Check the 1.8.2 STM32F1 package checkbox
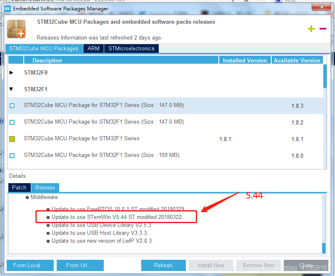The width and height of the screenshot is (335, 276). [12, 122]
